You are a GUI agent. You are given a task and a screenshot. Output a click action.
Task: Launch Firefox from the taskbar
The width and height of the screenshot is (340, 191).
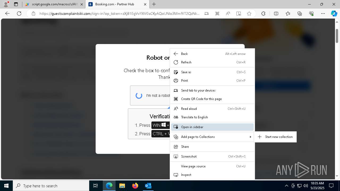tap(135, 186)
